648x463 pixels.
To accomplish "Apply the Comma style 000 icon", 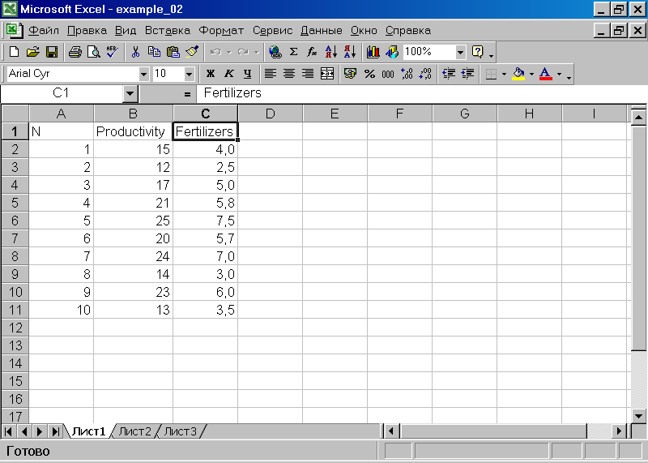I will click(x=388, y=74).
